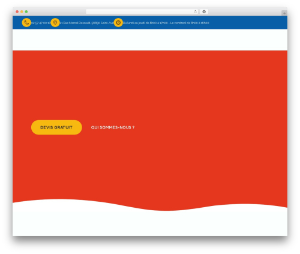Click the round download icon beside address bar

coord(204,11)
